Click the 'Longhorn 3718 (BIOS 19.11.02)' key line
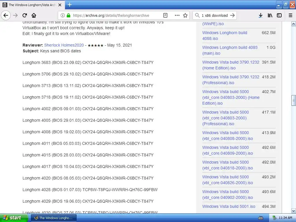The image size is (296, 222). [x=88, y=97]
